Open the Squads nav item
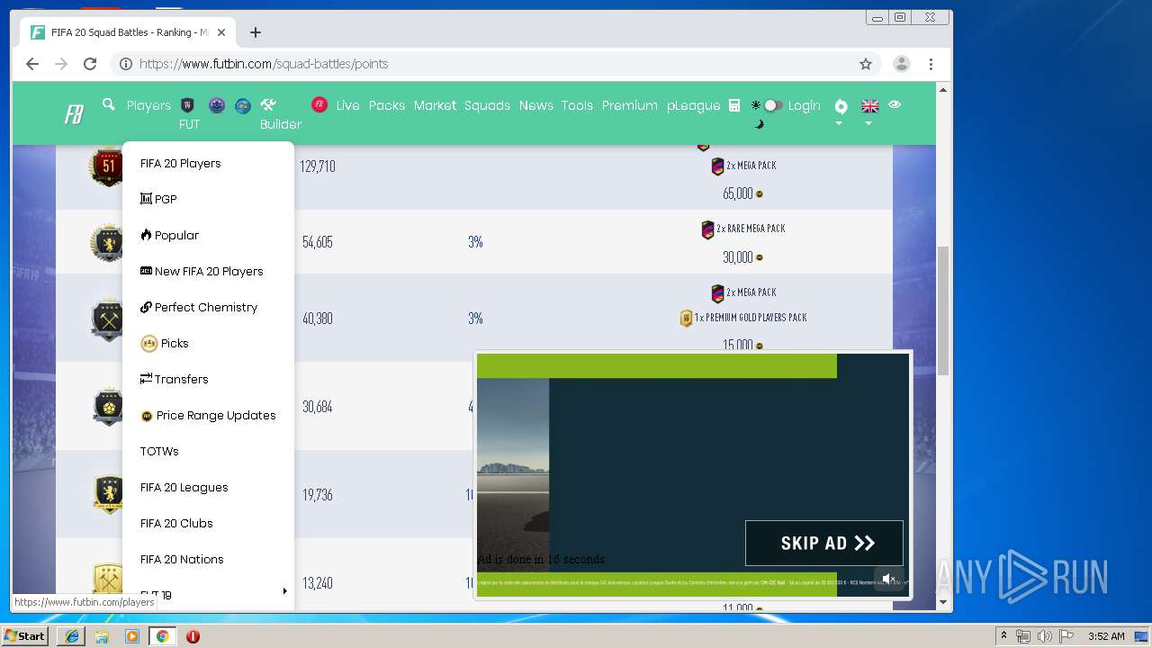This screenshot has height=648, width=1152. click(487, 105)
